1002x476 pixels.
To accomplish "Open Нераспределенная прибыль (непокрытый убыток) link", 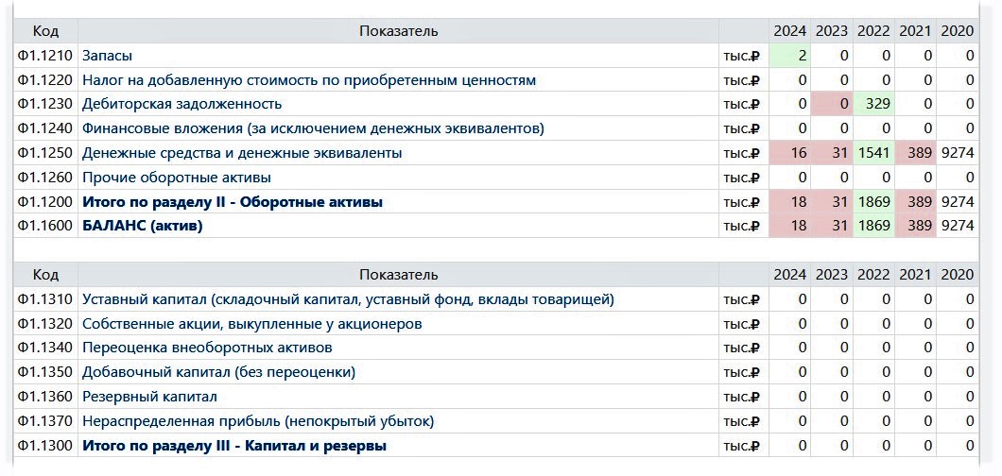I will pos(258,421).
